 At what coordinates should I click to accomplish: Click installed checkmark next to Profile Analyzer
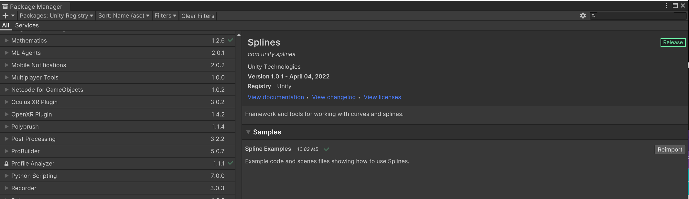(231, 163)
